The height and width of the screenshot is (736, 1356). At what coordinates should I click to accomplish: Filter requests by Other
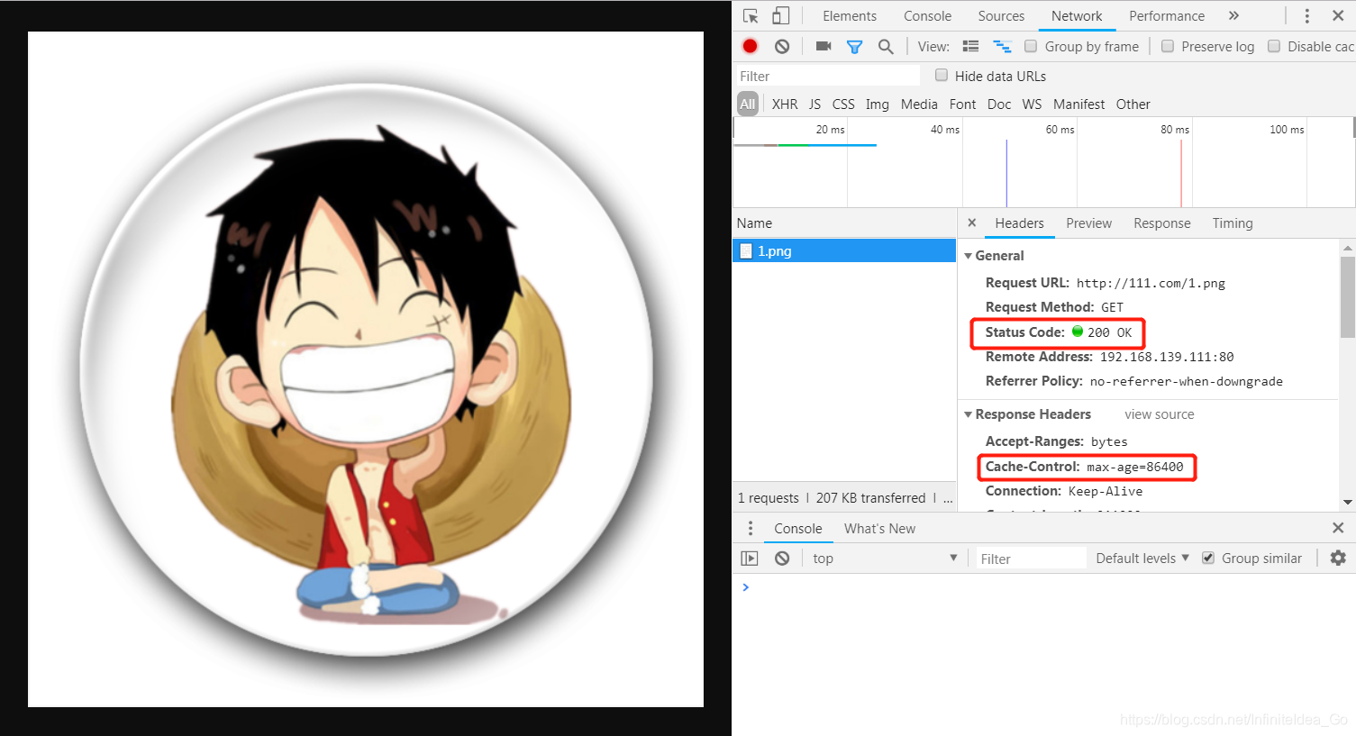1133,104
